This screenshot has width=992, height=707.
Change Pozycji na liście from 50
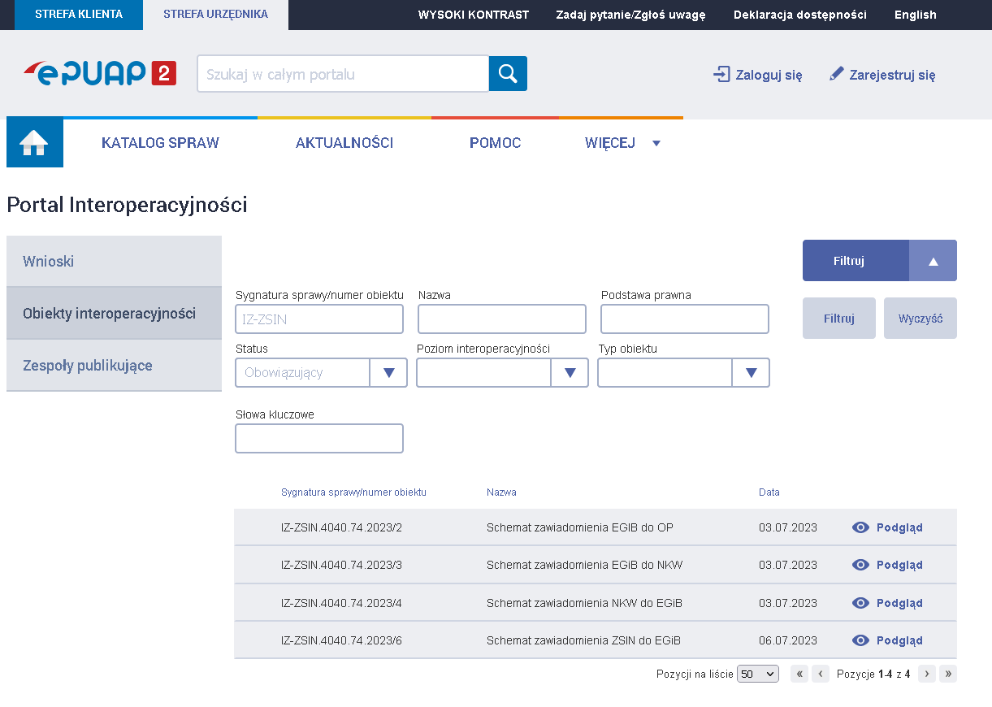coord(757,674)
